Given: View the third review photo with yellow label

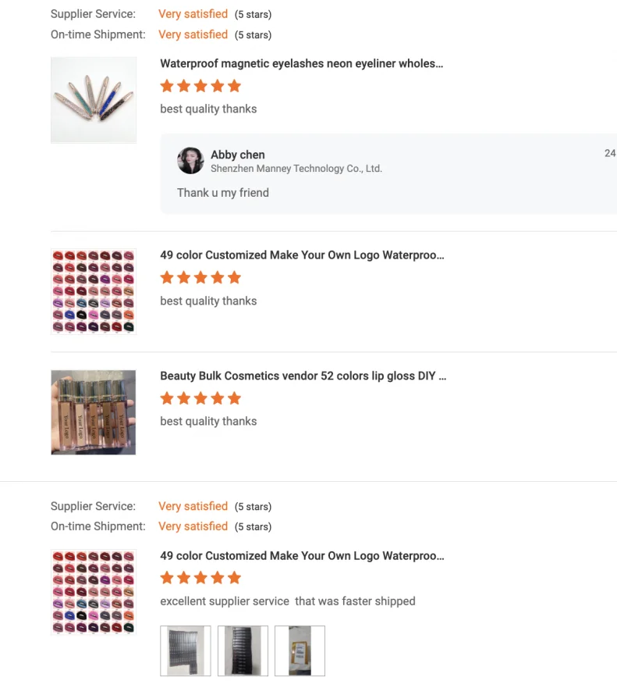Looking at the screenshot, I should pos(300,651).
